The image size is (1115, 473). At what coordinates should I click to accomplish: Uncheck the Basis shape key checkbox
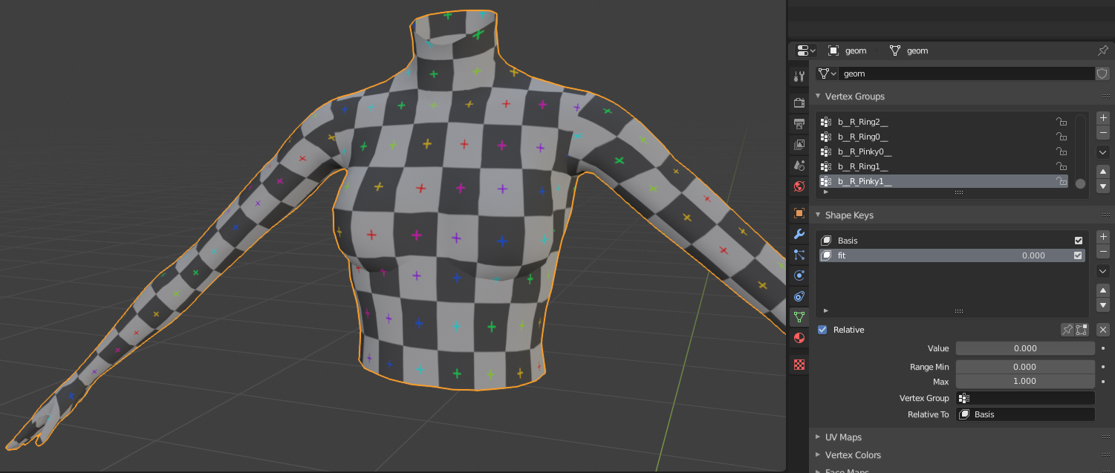1079,241
